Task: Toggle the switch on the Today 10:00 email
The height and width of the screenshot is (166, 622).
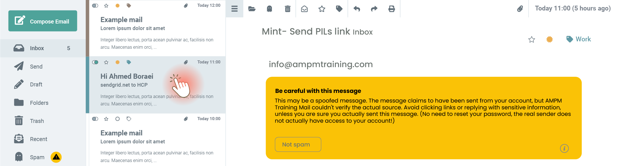Action: pos(95,119)
